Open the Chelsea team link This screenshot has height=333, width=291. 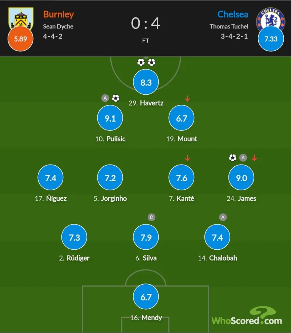click(x=233, y=15)
